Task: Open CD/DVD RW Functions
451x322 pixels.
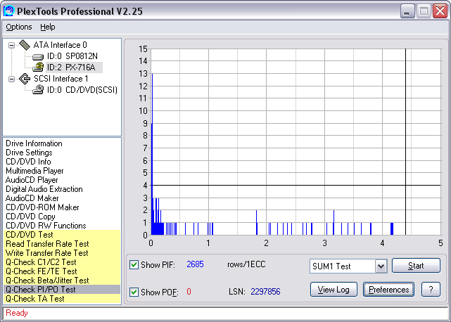Action: [x=46, y=226]
